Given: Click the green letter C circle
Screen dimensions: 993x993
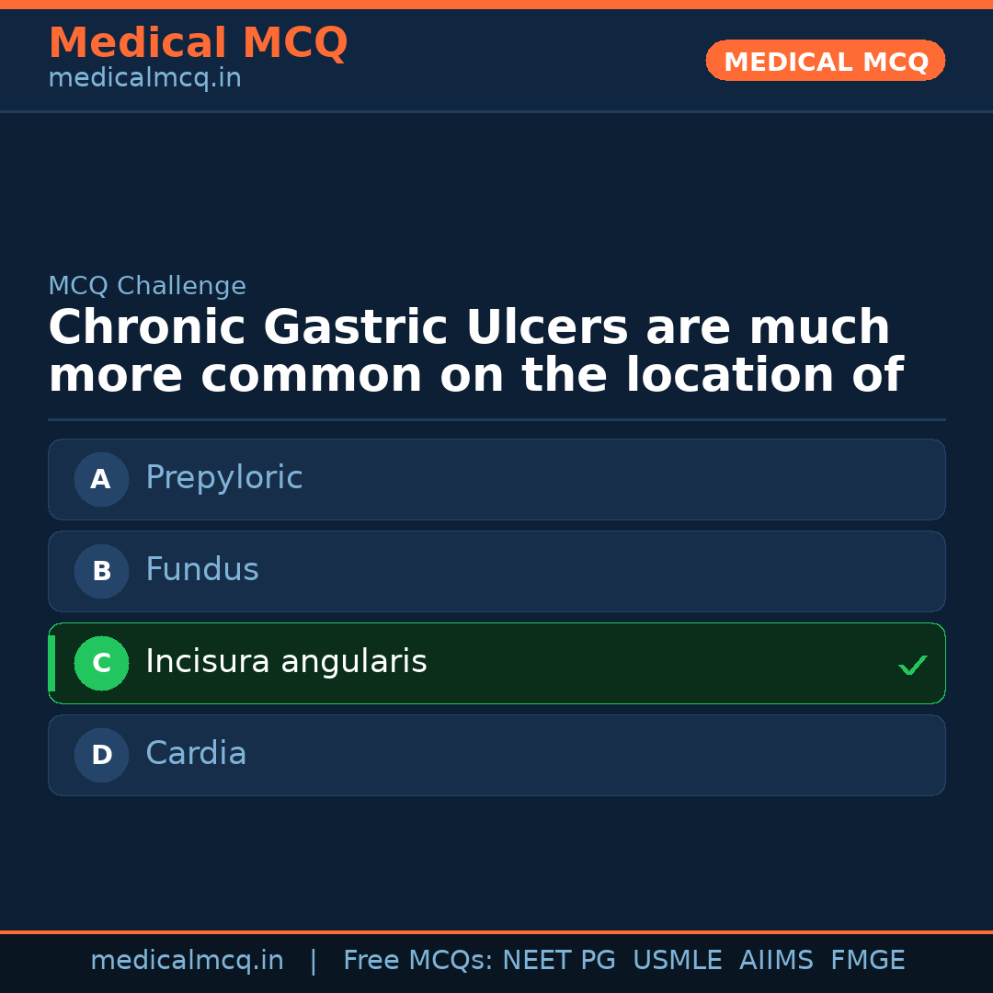Looking at the screenshot, I should click(101, 663).
